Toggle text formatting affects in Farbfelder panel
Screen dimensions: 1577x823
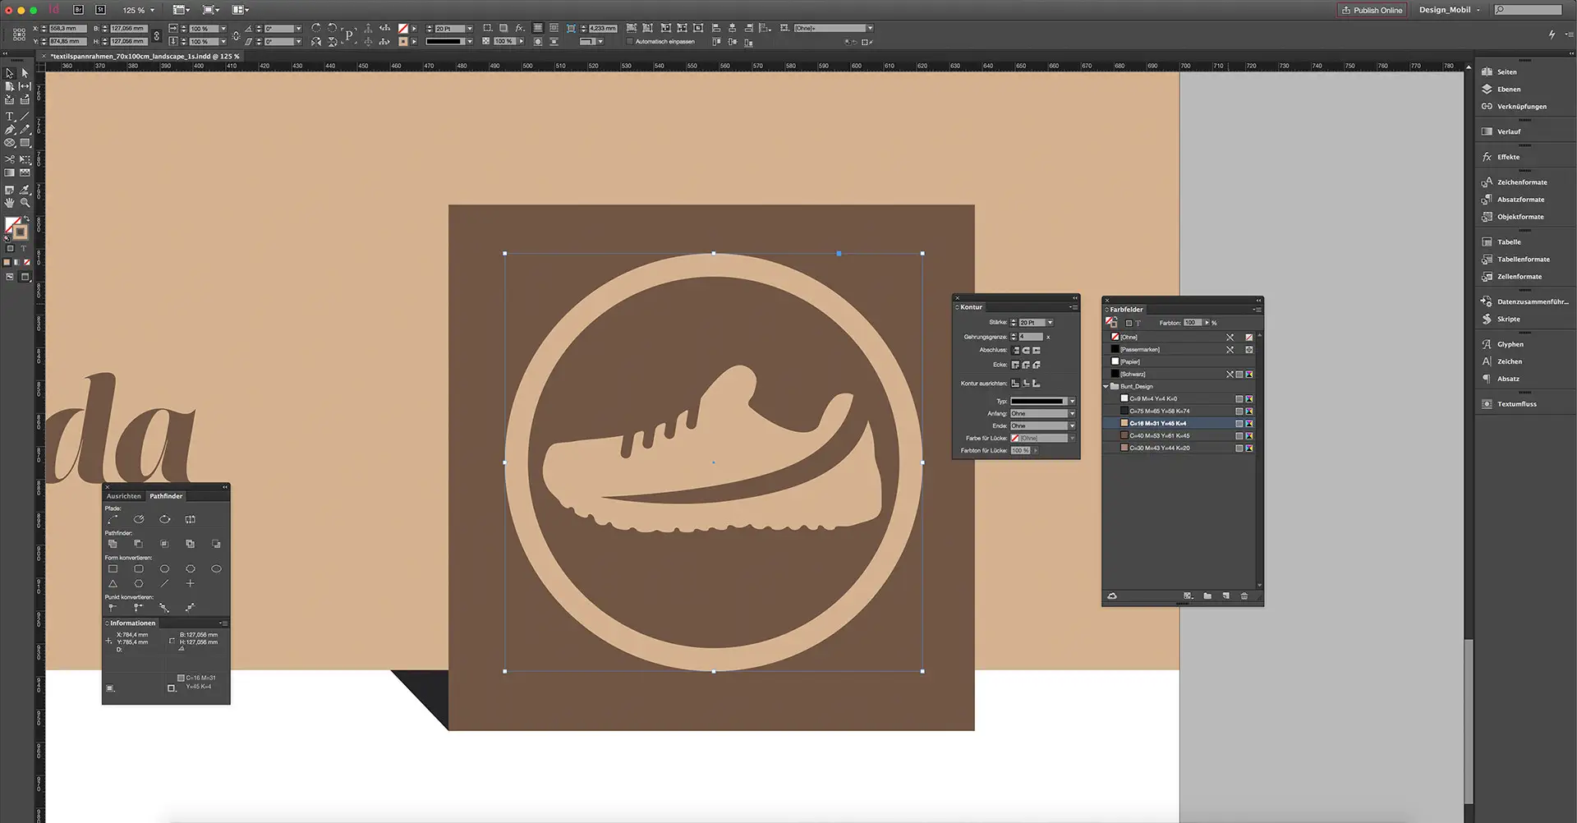pyautogui.click(x=1138, y=323)
